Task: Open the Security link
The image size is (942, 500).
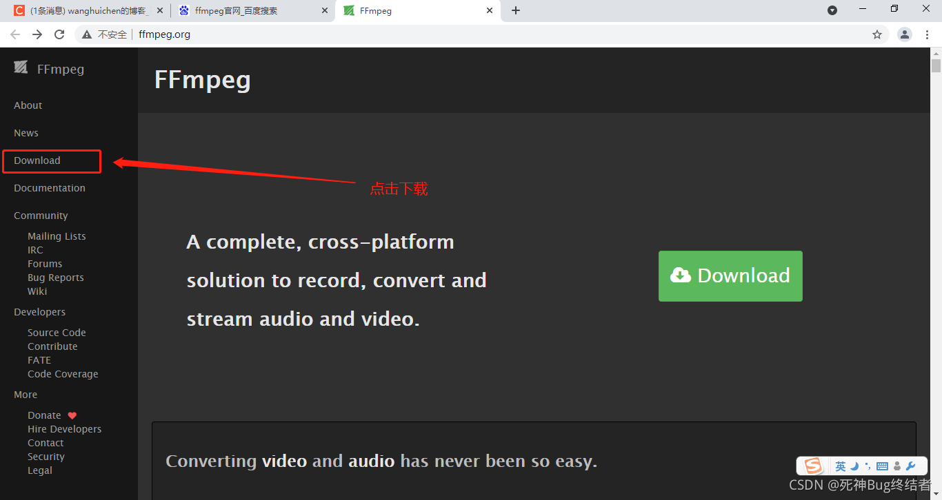Action: (46, 457)
